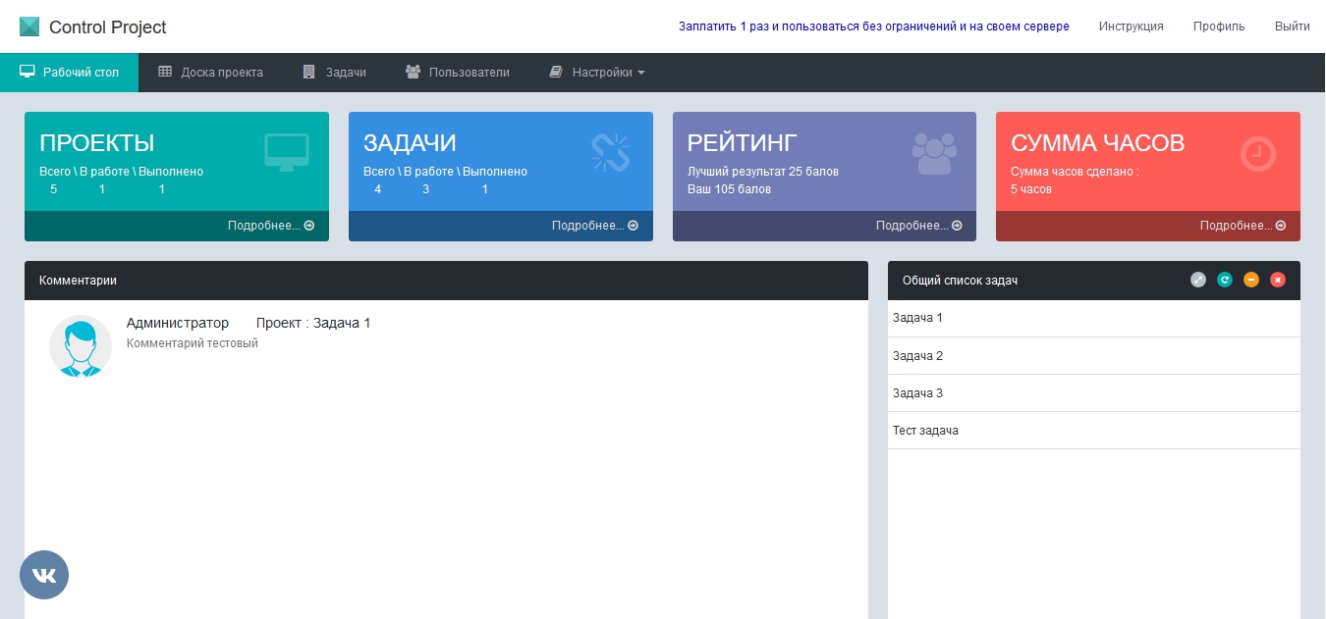Click the chain link icon on the ЗАДАЧИ card
Viewport: 1326px width, 619px height.
[610, 152]
